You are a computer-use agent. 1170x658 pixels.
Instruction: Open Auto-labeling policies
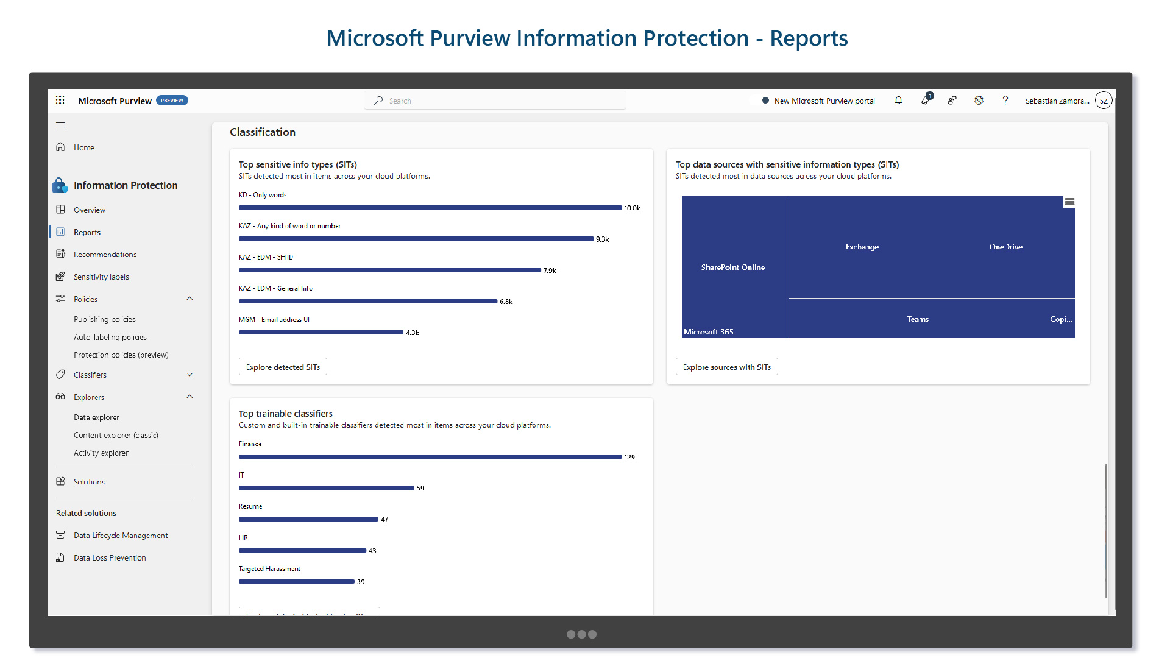(x=110, y=337)
